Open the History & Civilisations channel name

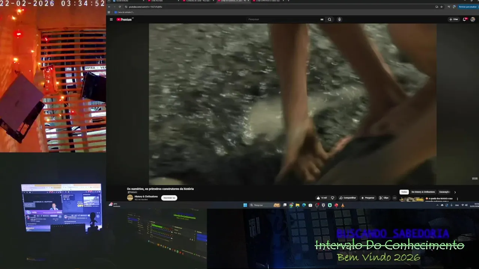(146, 197)
